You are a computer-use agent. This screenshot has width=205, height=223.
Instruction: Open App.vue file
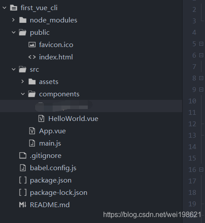point(52,131)
